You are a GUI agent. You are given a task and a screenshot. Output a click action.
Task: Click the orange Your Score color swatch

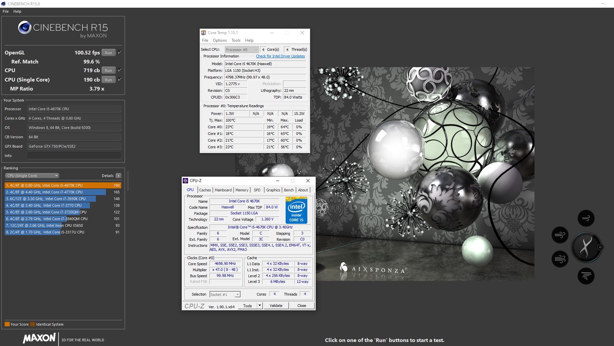coord(7,324)
